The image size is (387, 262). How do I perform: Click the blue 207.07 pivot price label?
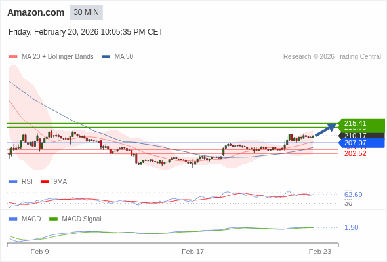pos(361,143)
